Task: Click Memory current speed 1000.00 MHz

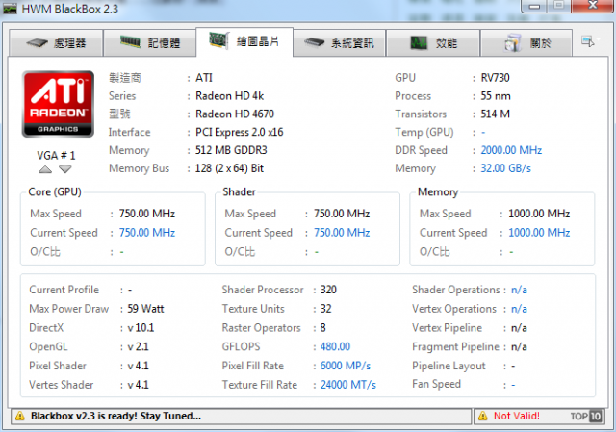Action: (x=539, y=233)
